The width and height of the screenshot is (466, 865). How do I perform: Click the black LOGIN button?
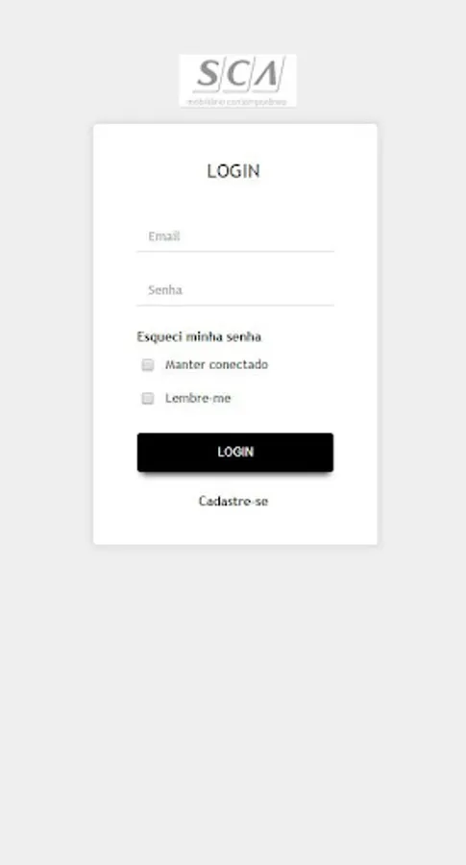tap(235, 453)
